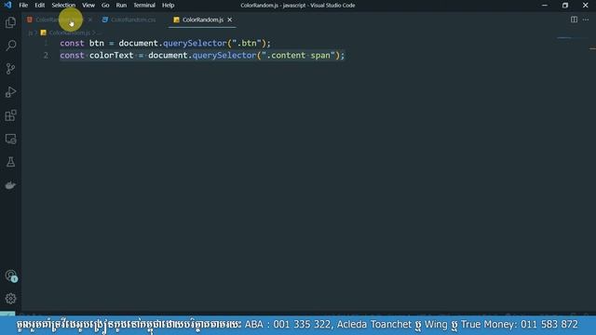Viewport: 596px width, 335px height.
Task: Restore down the VS Code window
Action: click(x=565, y=6)
